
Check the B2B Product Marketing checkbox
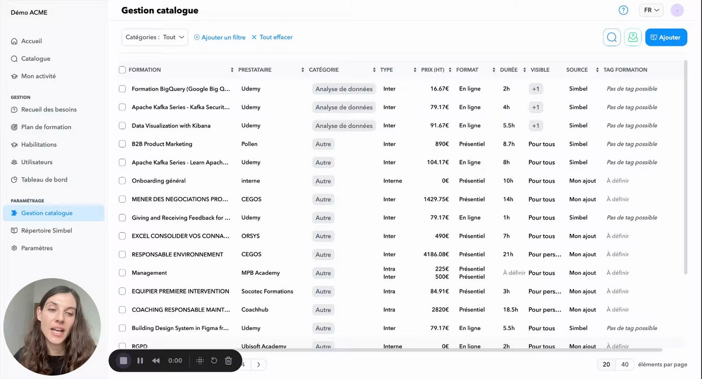tap(122, 144)
